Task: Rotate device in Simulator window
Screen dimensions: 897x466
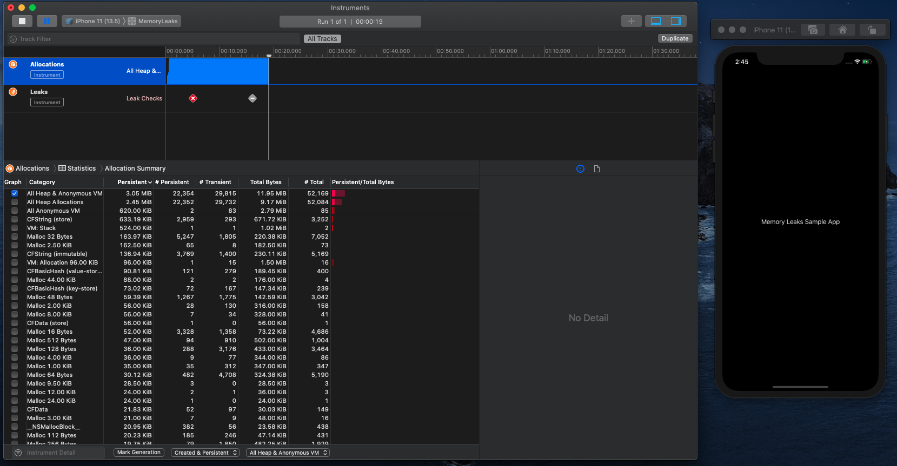Action: (872, 30)
